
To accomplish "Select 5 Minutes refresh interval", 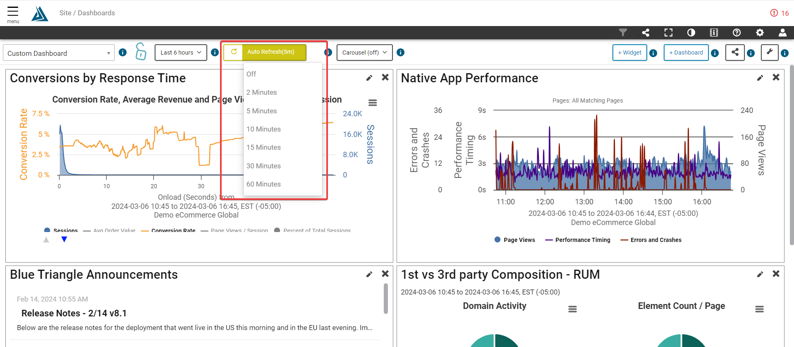I will click(x=283, y=111).
